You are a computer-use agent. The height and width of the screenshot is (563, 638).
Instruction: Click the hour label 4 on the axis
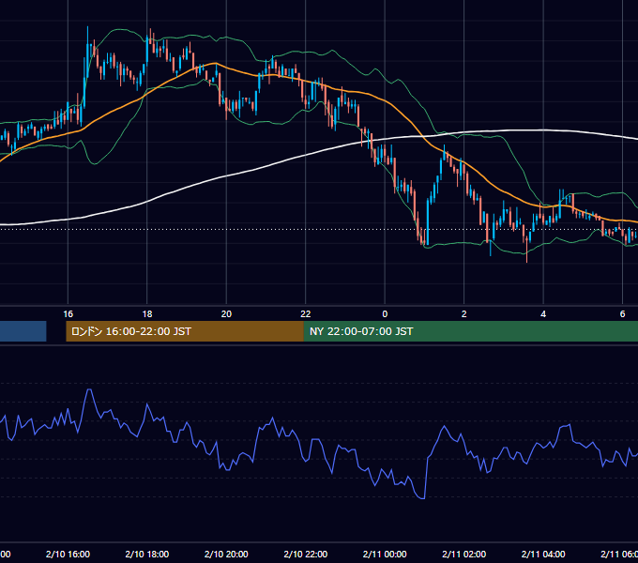(543, 314)
